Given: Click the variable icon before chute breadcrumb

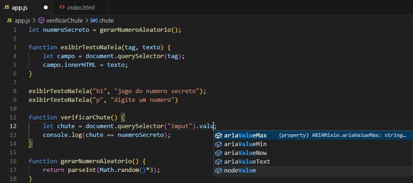Looking at the screenshot, I should (94, 20).
